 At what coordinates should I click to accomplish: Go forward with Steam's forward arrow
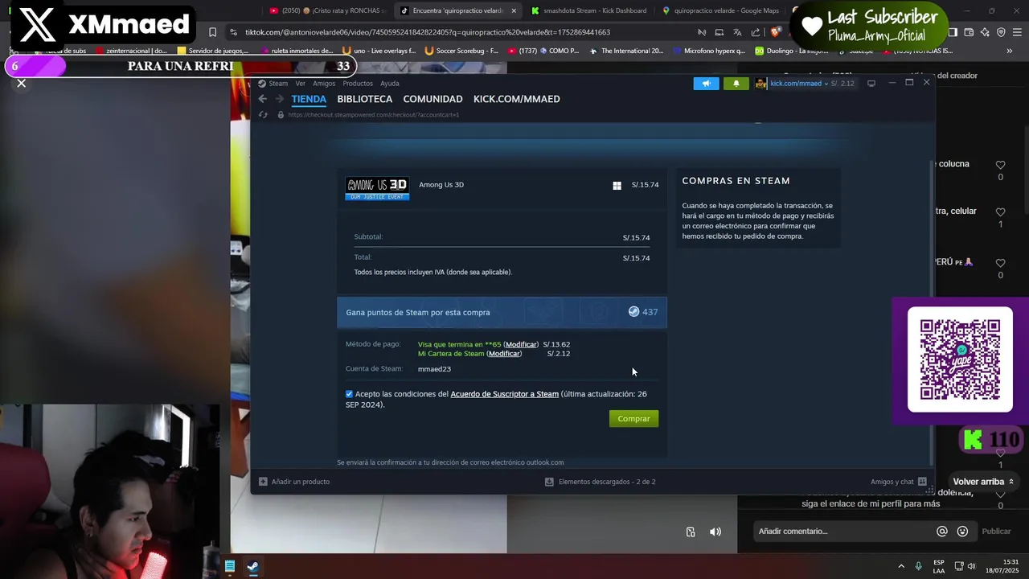280,99
